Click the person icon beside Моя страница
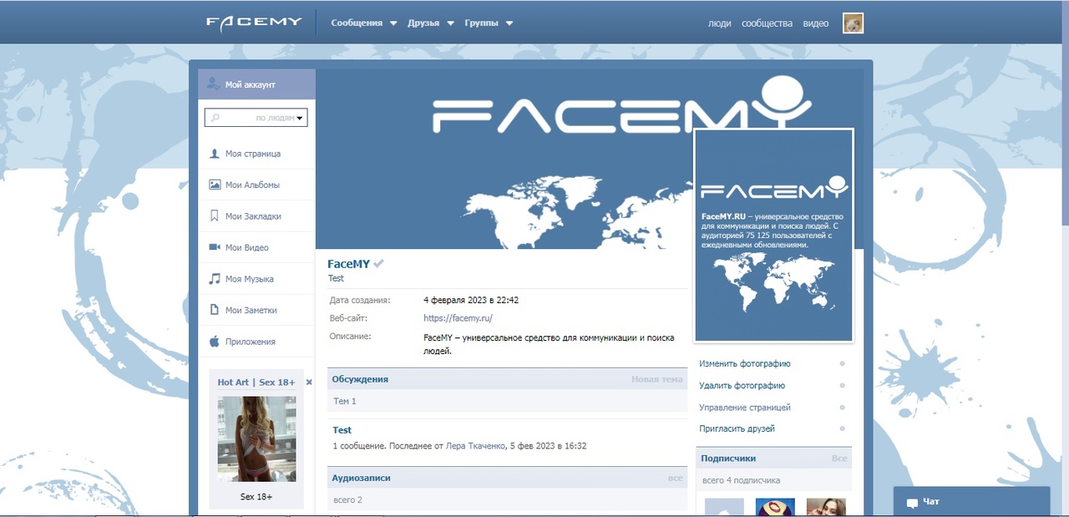 click(x=215, y=154)
